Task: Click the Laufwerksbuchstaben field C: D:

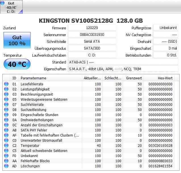Action: [92, 55]
